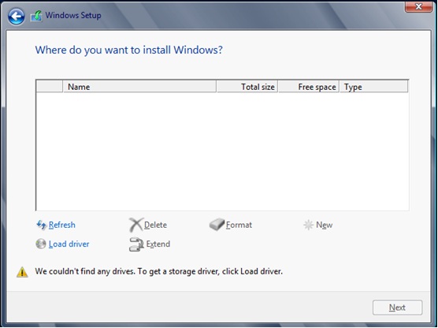Click the blue back arrow button
This screenshot has width=438, height=328.
[17, 17]
